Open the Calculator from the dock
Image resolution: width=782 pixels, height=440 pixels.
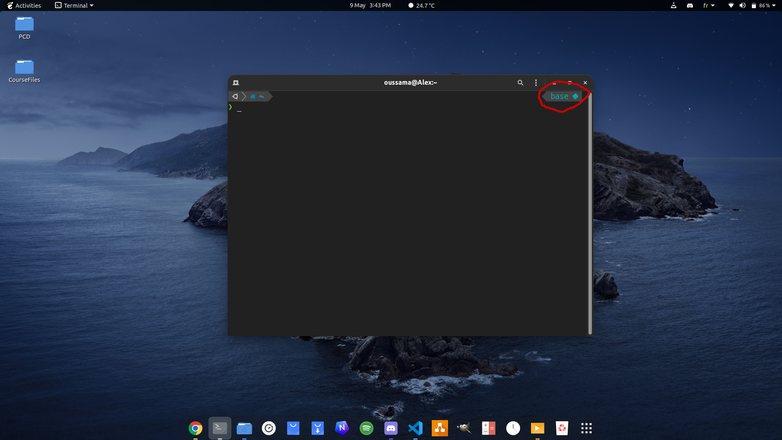(489, 428)
